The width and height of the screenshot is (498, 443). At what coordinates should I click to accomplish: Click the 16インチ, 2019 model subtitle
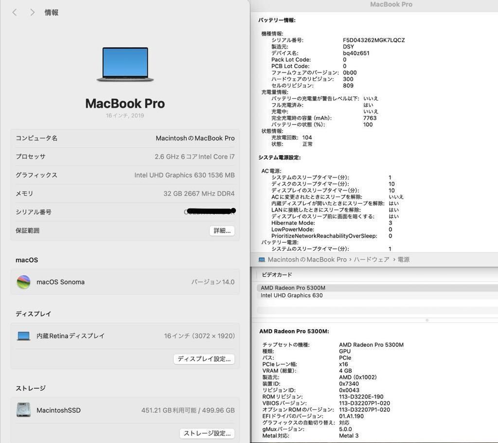click(125, 116)
